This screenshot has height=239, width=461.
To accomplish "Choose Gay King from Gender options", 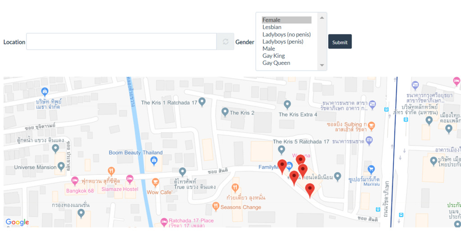I will click(286, 56).
